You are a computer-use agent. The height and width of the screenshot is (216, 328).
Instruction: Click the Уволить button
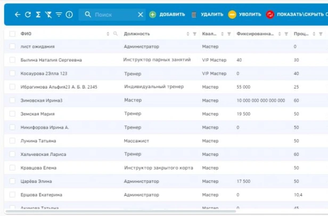[244, 14]
